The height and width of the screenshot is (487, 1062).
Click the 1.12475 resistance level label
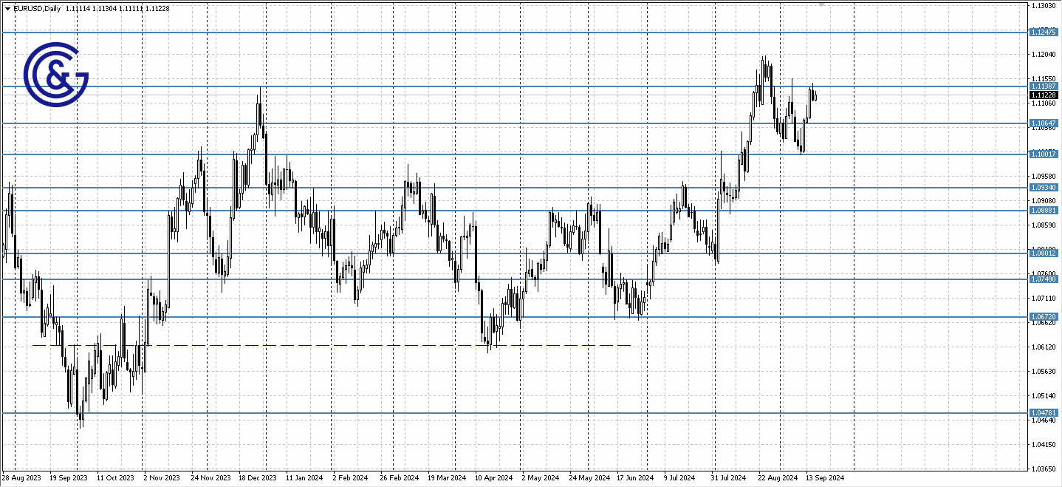[x=1044, y=32]
